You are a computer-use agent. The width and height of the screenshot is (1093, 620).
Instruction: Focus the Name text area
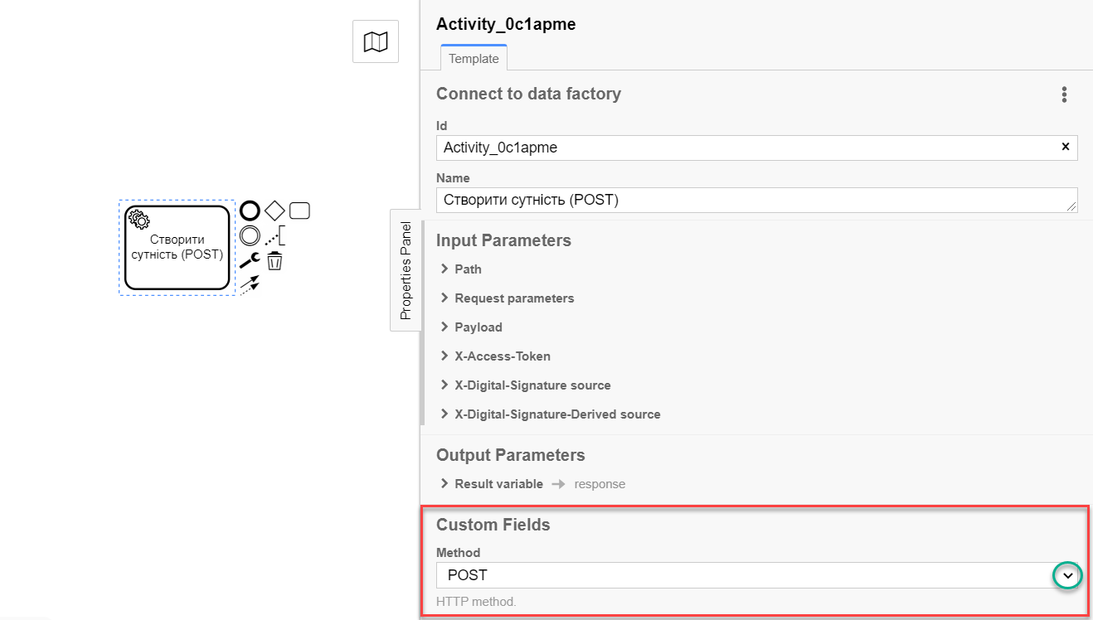pyautogui.click(x=757, y=200)
